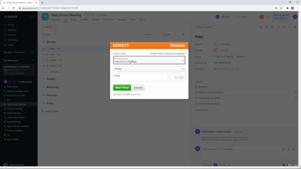Switch to the Messages tab
The height and width of the screenshot is (169, 301).
122,20
